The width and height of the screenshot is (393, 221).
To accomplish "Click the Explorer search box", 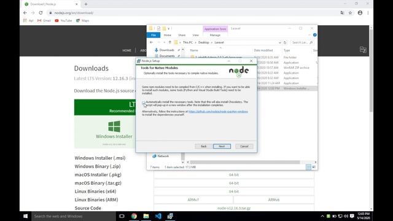I will tap(302, 42).
